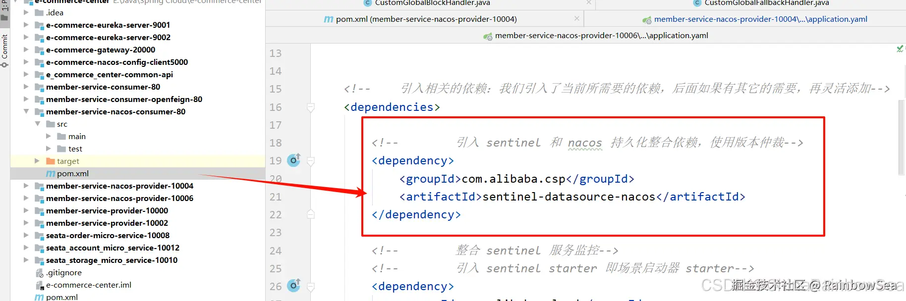906x301 pixels.
Task: Click fold end marker on line 22
Action: click(x=311, y=214)
